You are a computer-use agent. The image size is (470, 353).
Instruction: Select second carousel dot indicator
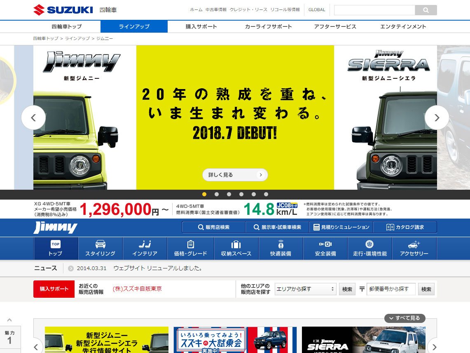(x=217, y=194)
